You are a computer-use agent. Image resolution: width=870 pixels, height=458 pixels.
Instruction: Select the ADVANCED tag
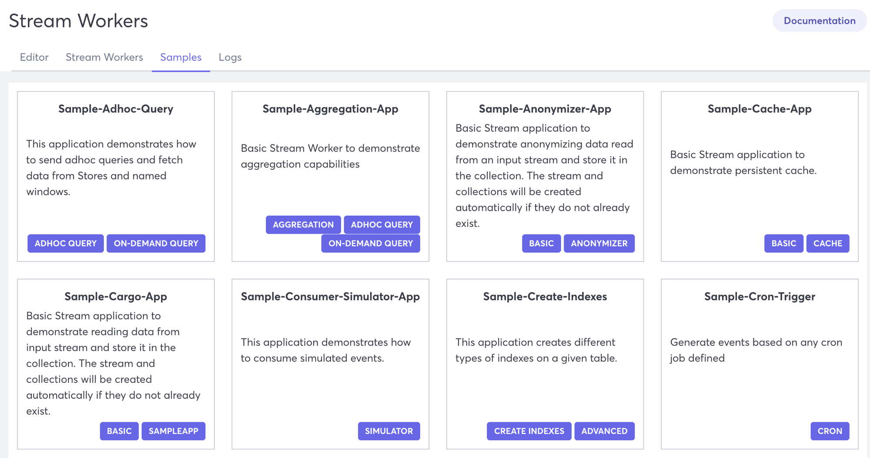click(x=605, y=431)
